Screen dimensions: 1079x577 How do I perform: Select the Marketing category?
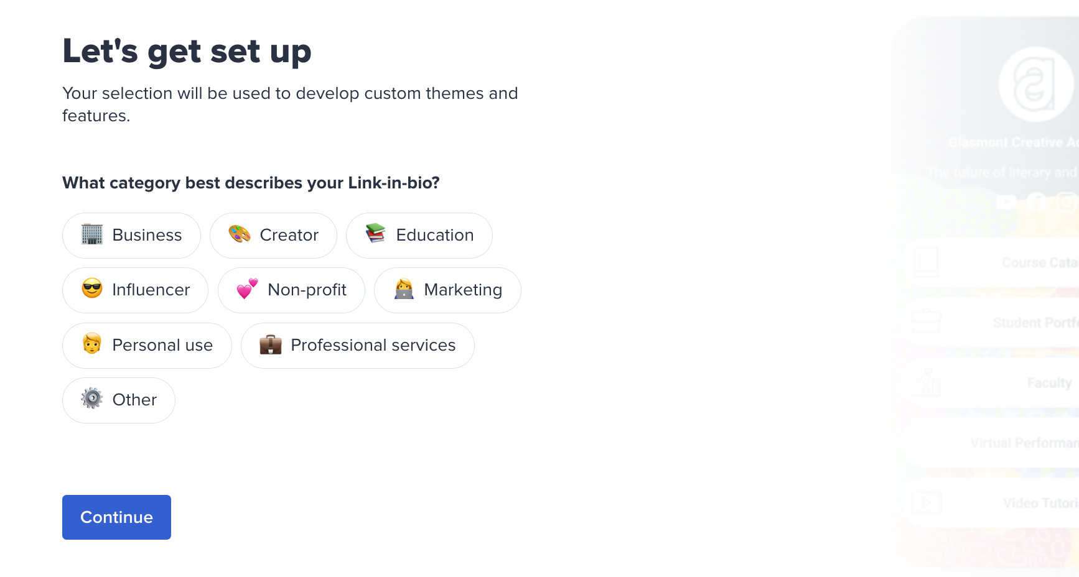coord(447,290)
